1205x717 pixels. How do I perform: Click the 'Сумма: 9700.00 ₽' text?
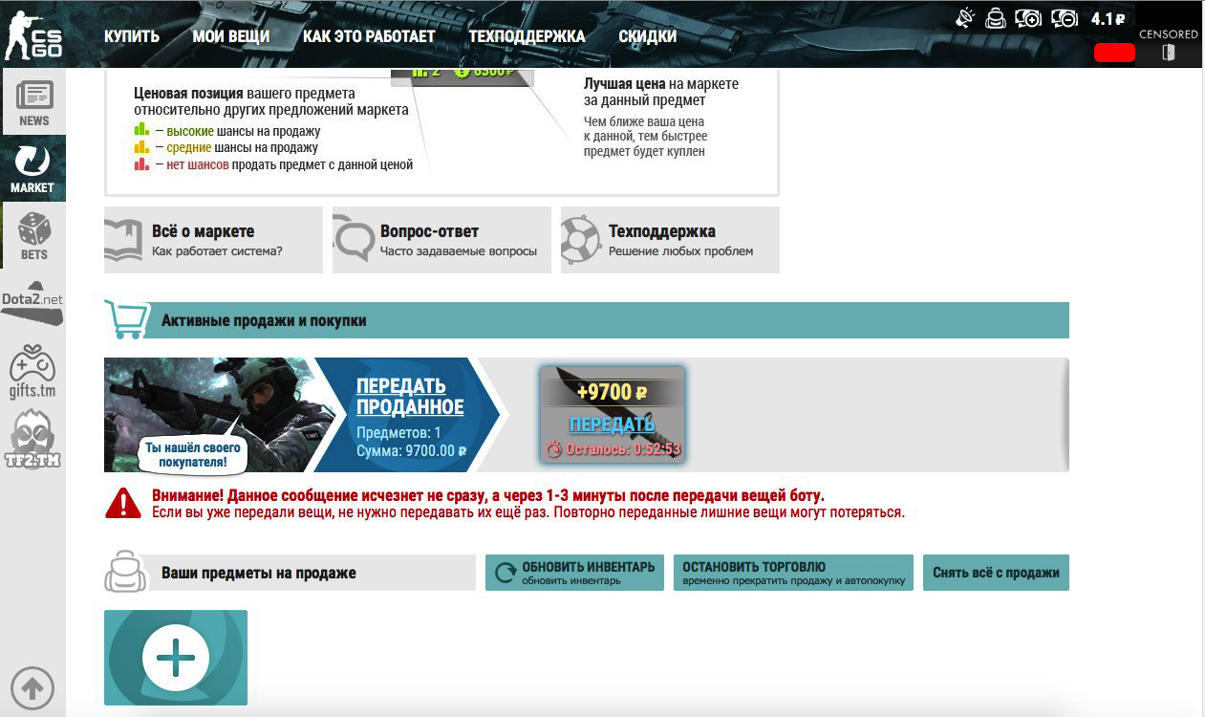pos(411,450)
